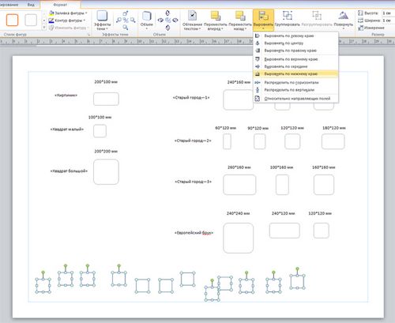The image size is (395, 323).
Task: Open the 3-D Effects (Объем) button
Action: coord(146,20)
